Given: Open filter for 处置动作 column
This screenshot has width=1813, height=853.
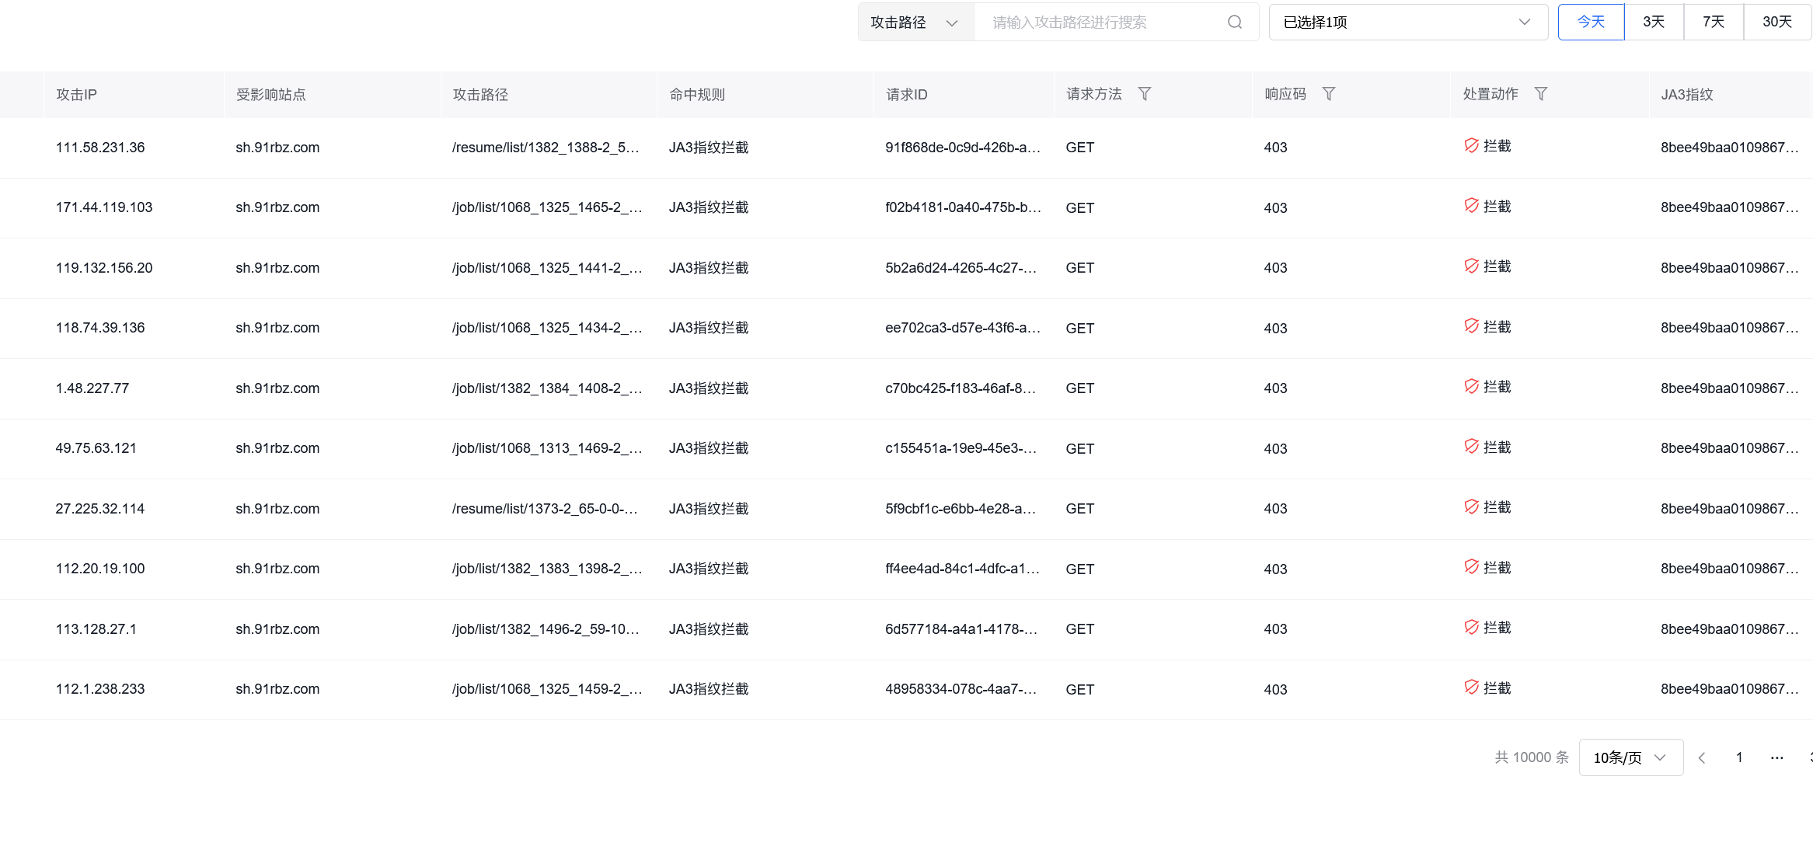Looking at the screenshot, I should (1540, 94).
